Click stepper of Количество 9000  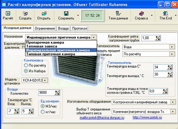(x=57, y=93)
